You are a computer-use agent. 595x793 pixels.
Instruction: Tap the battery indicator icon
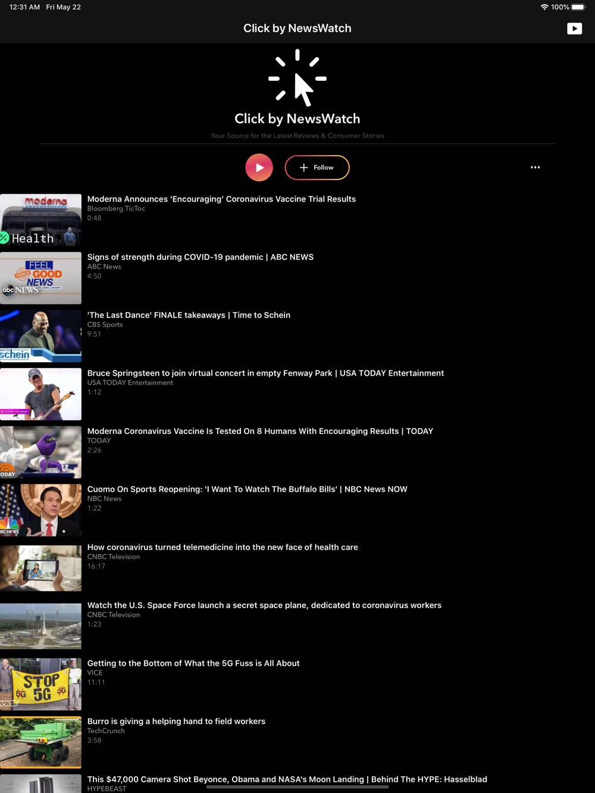point(578,7)
